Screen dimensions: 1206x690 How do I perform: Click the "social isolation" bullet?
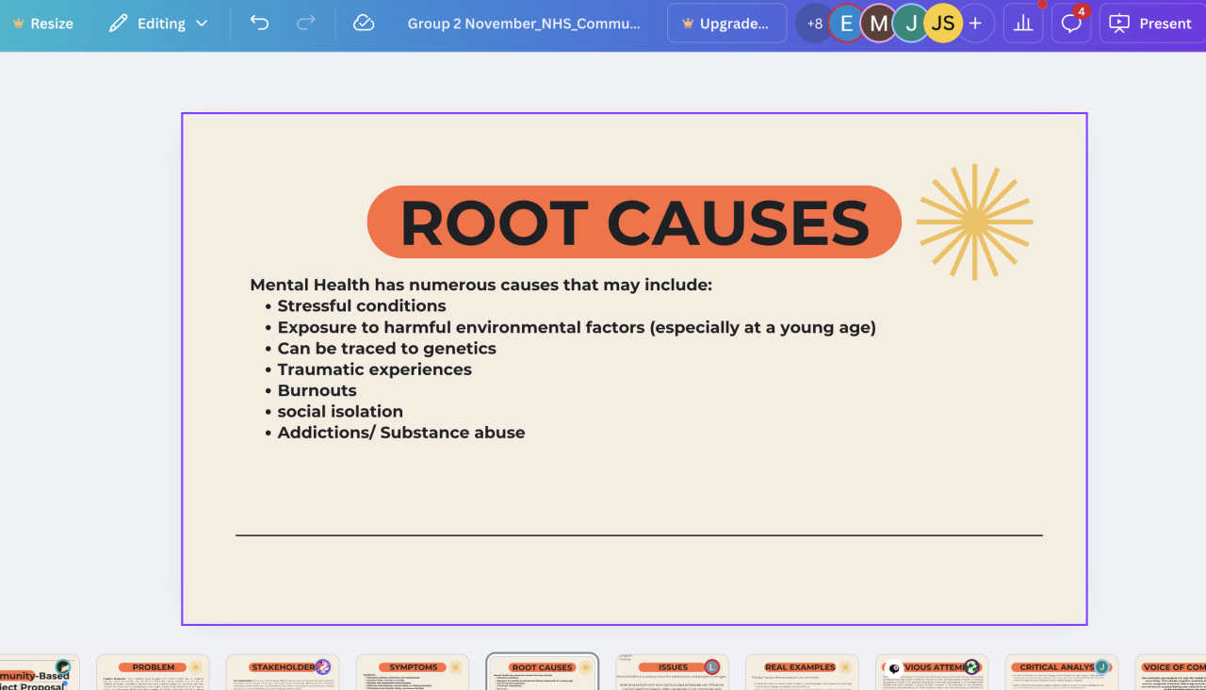[340, 411]
